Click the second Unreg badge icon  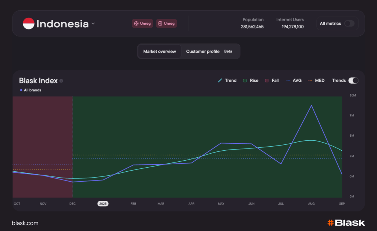[x=160, y=24]
